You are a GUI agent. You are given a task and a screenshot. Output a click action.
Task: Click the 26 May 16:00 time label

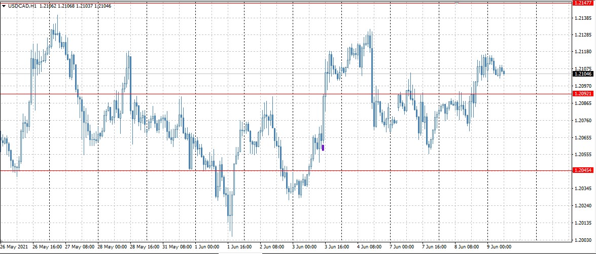pyautogui.click(x=48, y=246)
